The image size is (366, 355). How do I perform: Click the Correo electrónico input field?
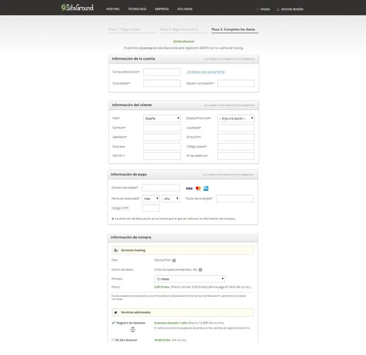point(162,72)
